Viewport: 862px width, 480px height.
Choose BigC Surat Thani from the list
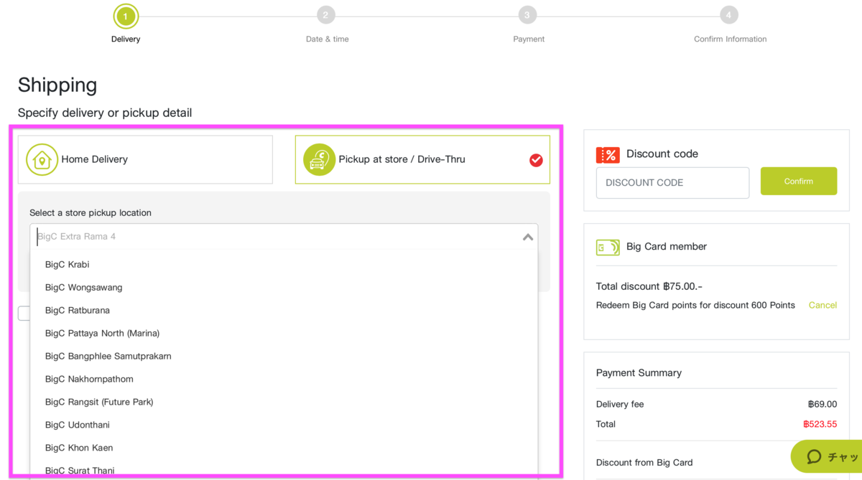(284, 470)
